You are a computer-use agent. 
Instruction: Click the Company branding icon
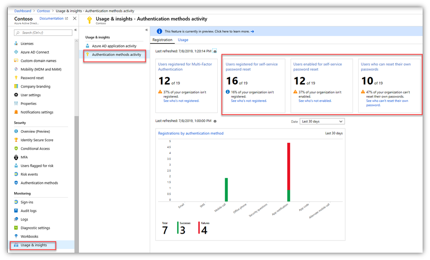pyautogui.click(x=16, y=86)
